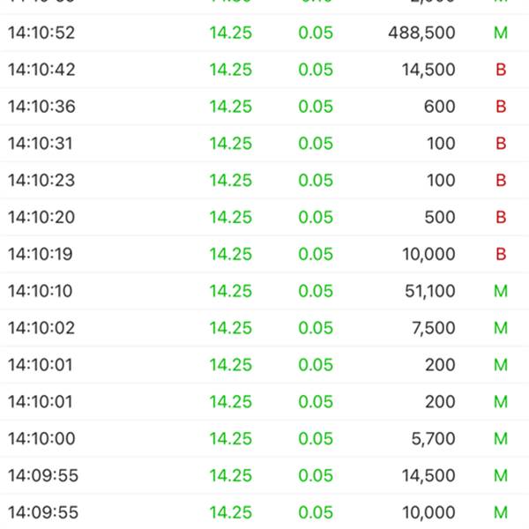Click the 14:10:19 trade time

pyautogui.click(x=41, y=255)
